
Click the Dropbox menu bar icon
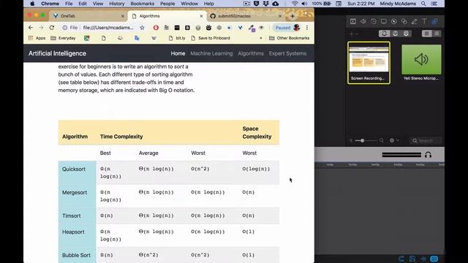click(265, 4)
